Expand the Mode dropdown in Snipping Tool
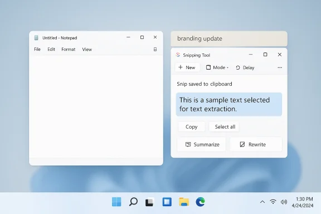The width and height of the screenshot is (321, 214). (x=217, y=67)
